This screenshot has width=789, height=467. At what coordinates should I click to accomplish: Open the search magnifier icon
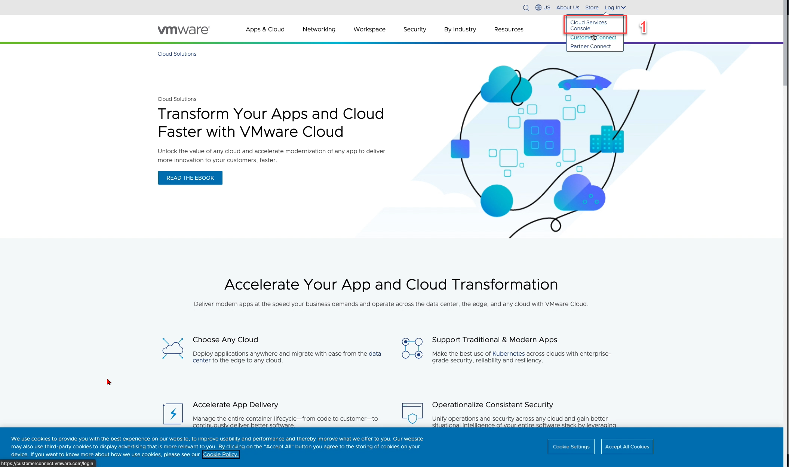click(526, 7)
